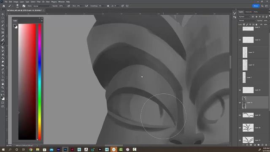Select the Move tool
270x152 pixels.
pos(3,14)
